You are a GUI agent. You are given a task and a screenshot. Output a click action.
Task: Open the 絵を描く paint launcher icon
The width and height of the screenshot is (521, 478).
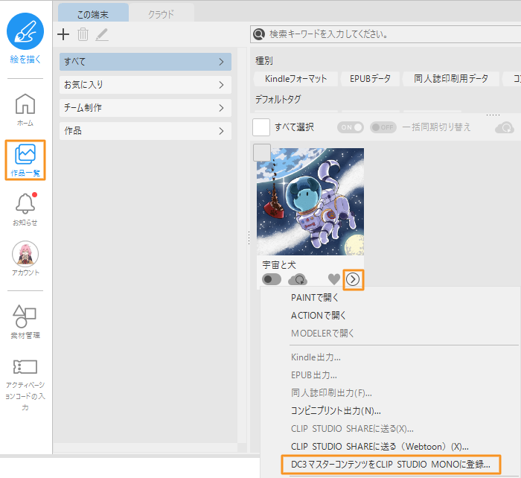tap(25, 31)
